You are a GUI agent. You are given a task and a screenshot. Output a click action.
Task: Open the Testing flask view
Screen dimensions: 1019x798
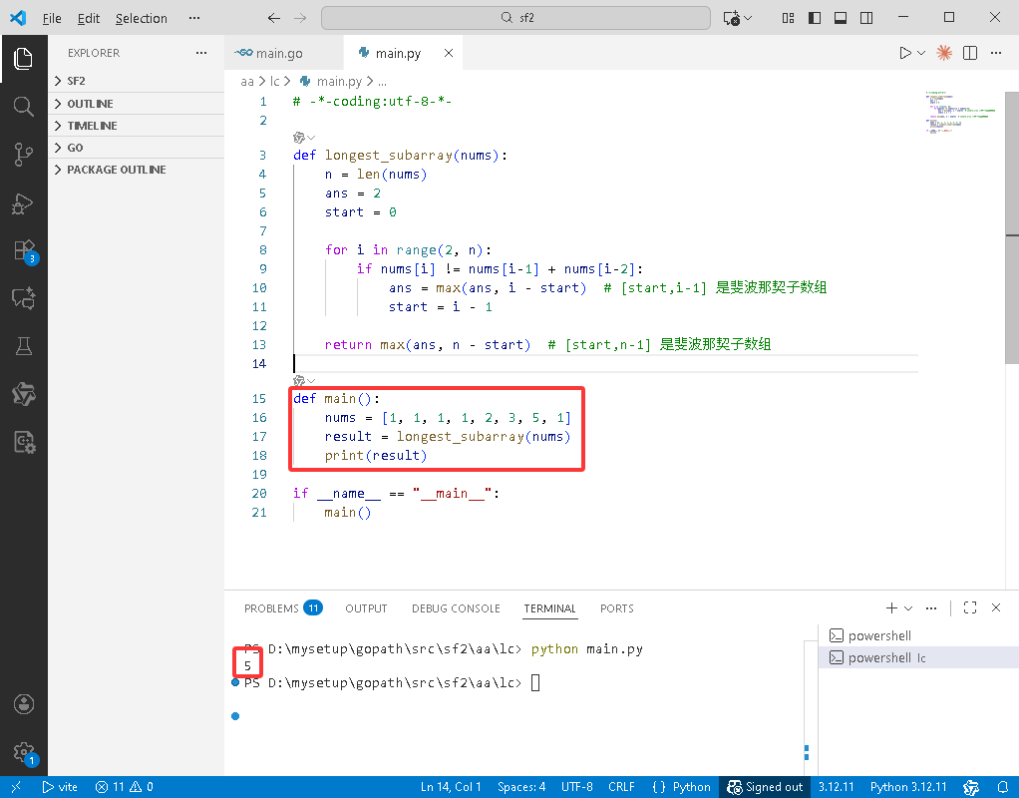click(x=23, y=346)
